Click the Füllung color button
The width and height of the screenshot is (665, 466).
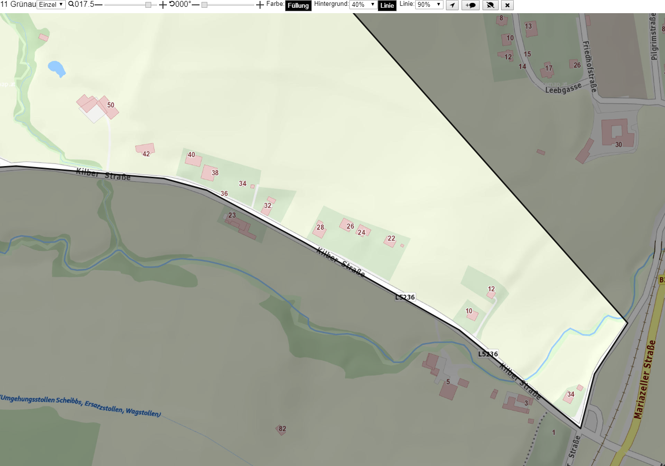[x=298, y=5]
